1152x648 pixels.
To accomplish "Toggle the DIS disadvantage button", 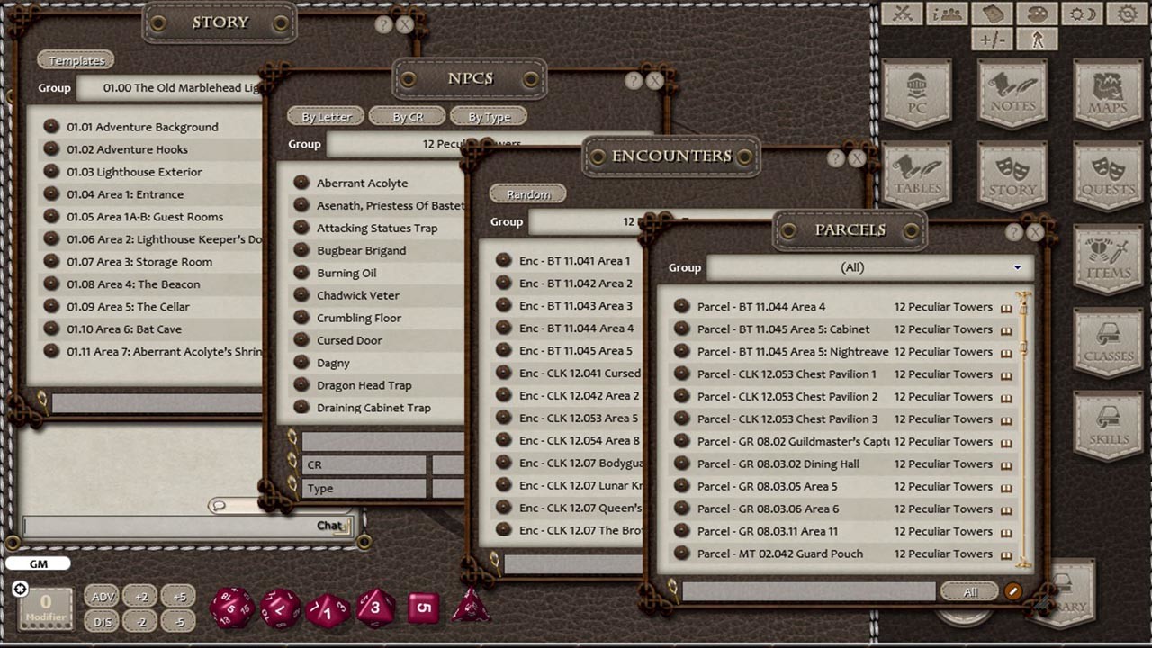I will (x=101, y=621).
